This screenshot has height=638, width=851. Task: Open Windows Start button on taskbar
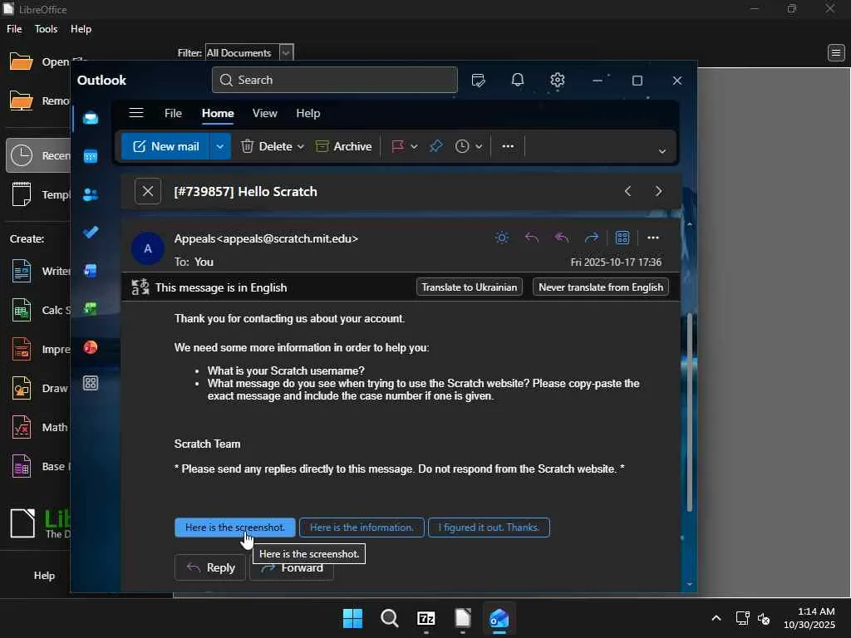352,618
